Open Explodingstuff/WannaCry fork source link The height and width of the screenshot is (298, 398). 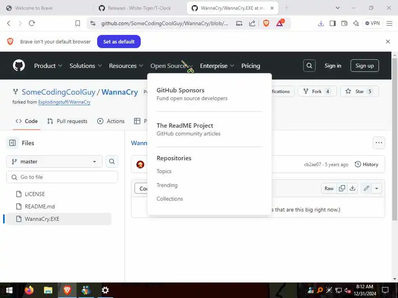pyautogui.click(x=64, y=102)
